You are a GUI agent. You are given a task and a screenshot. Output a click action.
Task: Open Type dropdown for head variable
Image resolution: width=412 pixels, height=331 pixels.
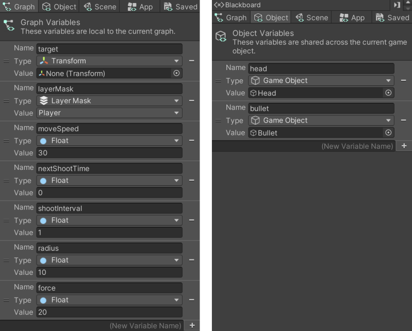tap(321, 80)
